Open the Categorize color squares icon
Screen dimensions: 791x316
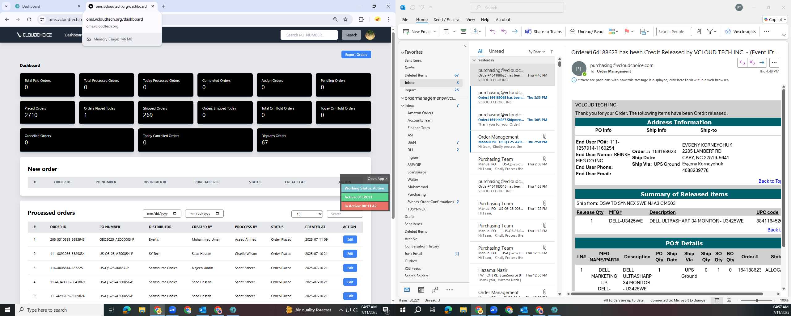611,31
